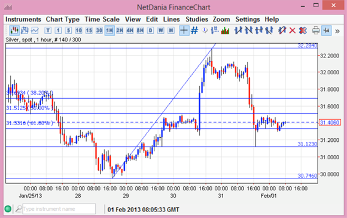
Task: Switch to Monthly (M) time scale
Action: tap(171, 31)
